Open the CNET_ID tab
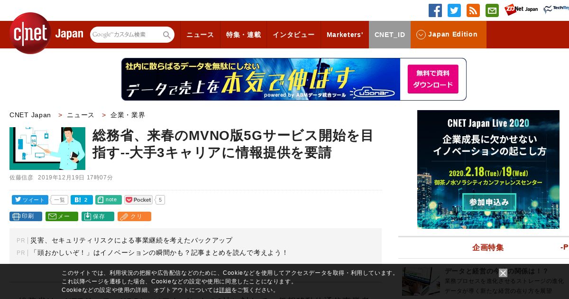The image size is (569, 299). 390,35
